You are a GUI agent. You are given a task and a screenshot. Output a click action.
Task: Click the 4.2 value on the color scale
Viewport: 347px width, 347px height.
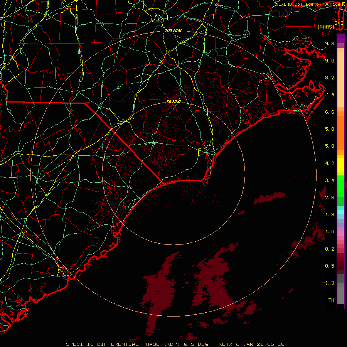click(330, 163)
